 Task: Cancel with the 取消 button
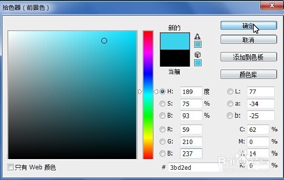(x=249, y=39)
